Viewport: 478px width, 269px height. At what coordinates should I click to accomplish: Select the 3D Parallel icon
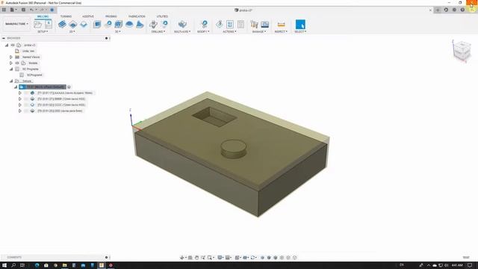[x=118, y=25]
